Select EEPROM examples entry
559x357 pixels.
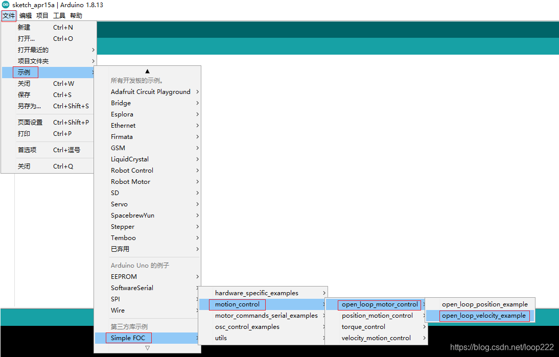coord(147,276)
